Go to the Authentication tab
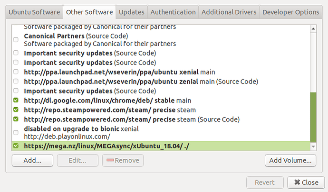The width and height of the screenshot is (328, 192). pos(173,12)
